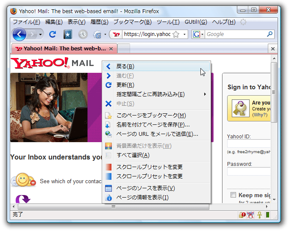289x231 pixels.
Task: Choose ページの情報を表示(I)
Action: pyautogui.click(x=156, y=198)
